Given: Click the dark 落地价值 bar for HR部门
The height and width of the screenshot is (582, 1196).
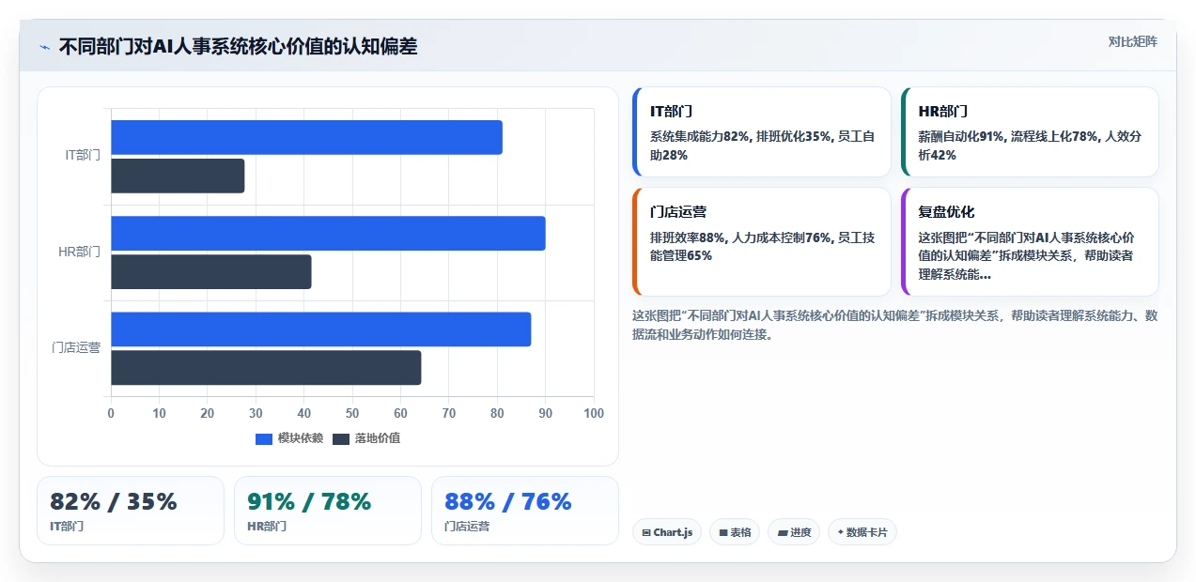Looking at the screenshot, I should (x=211, y=271).
